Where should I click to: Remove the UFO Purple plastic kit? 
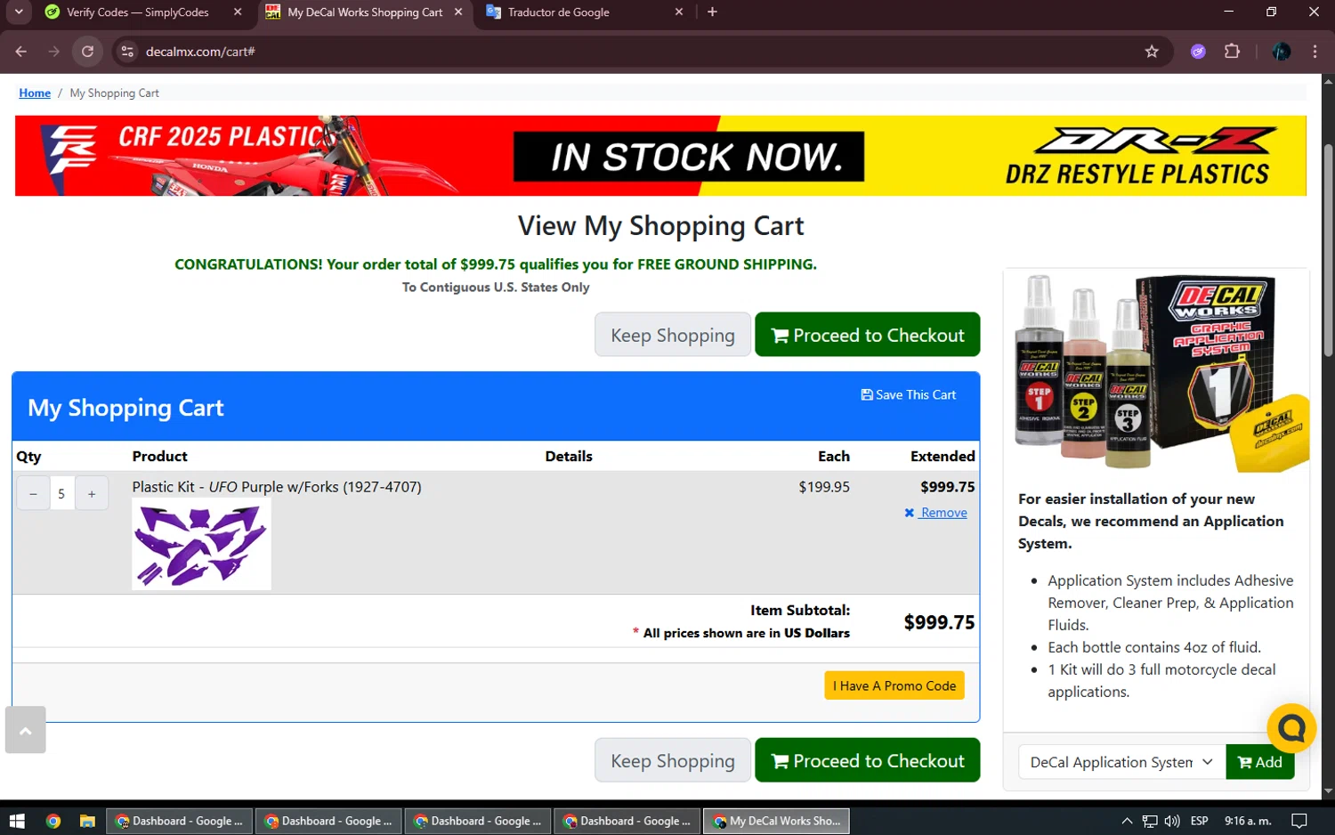[935, 513]
